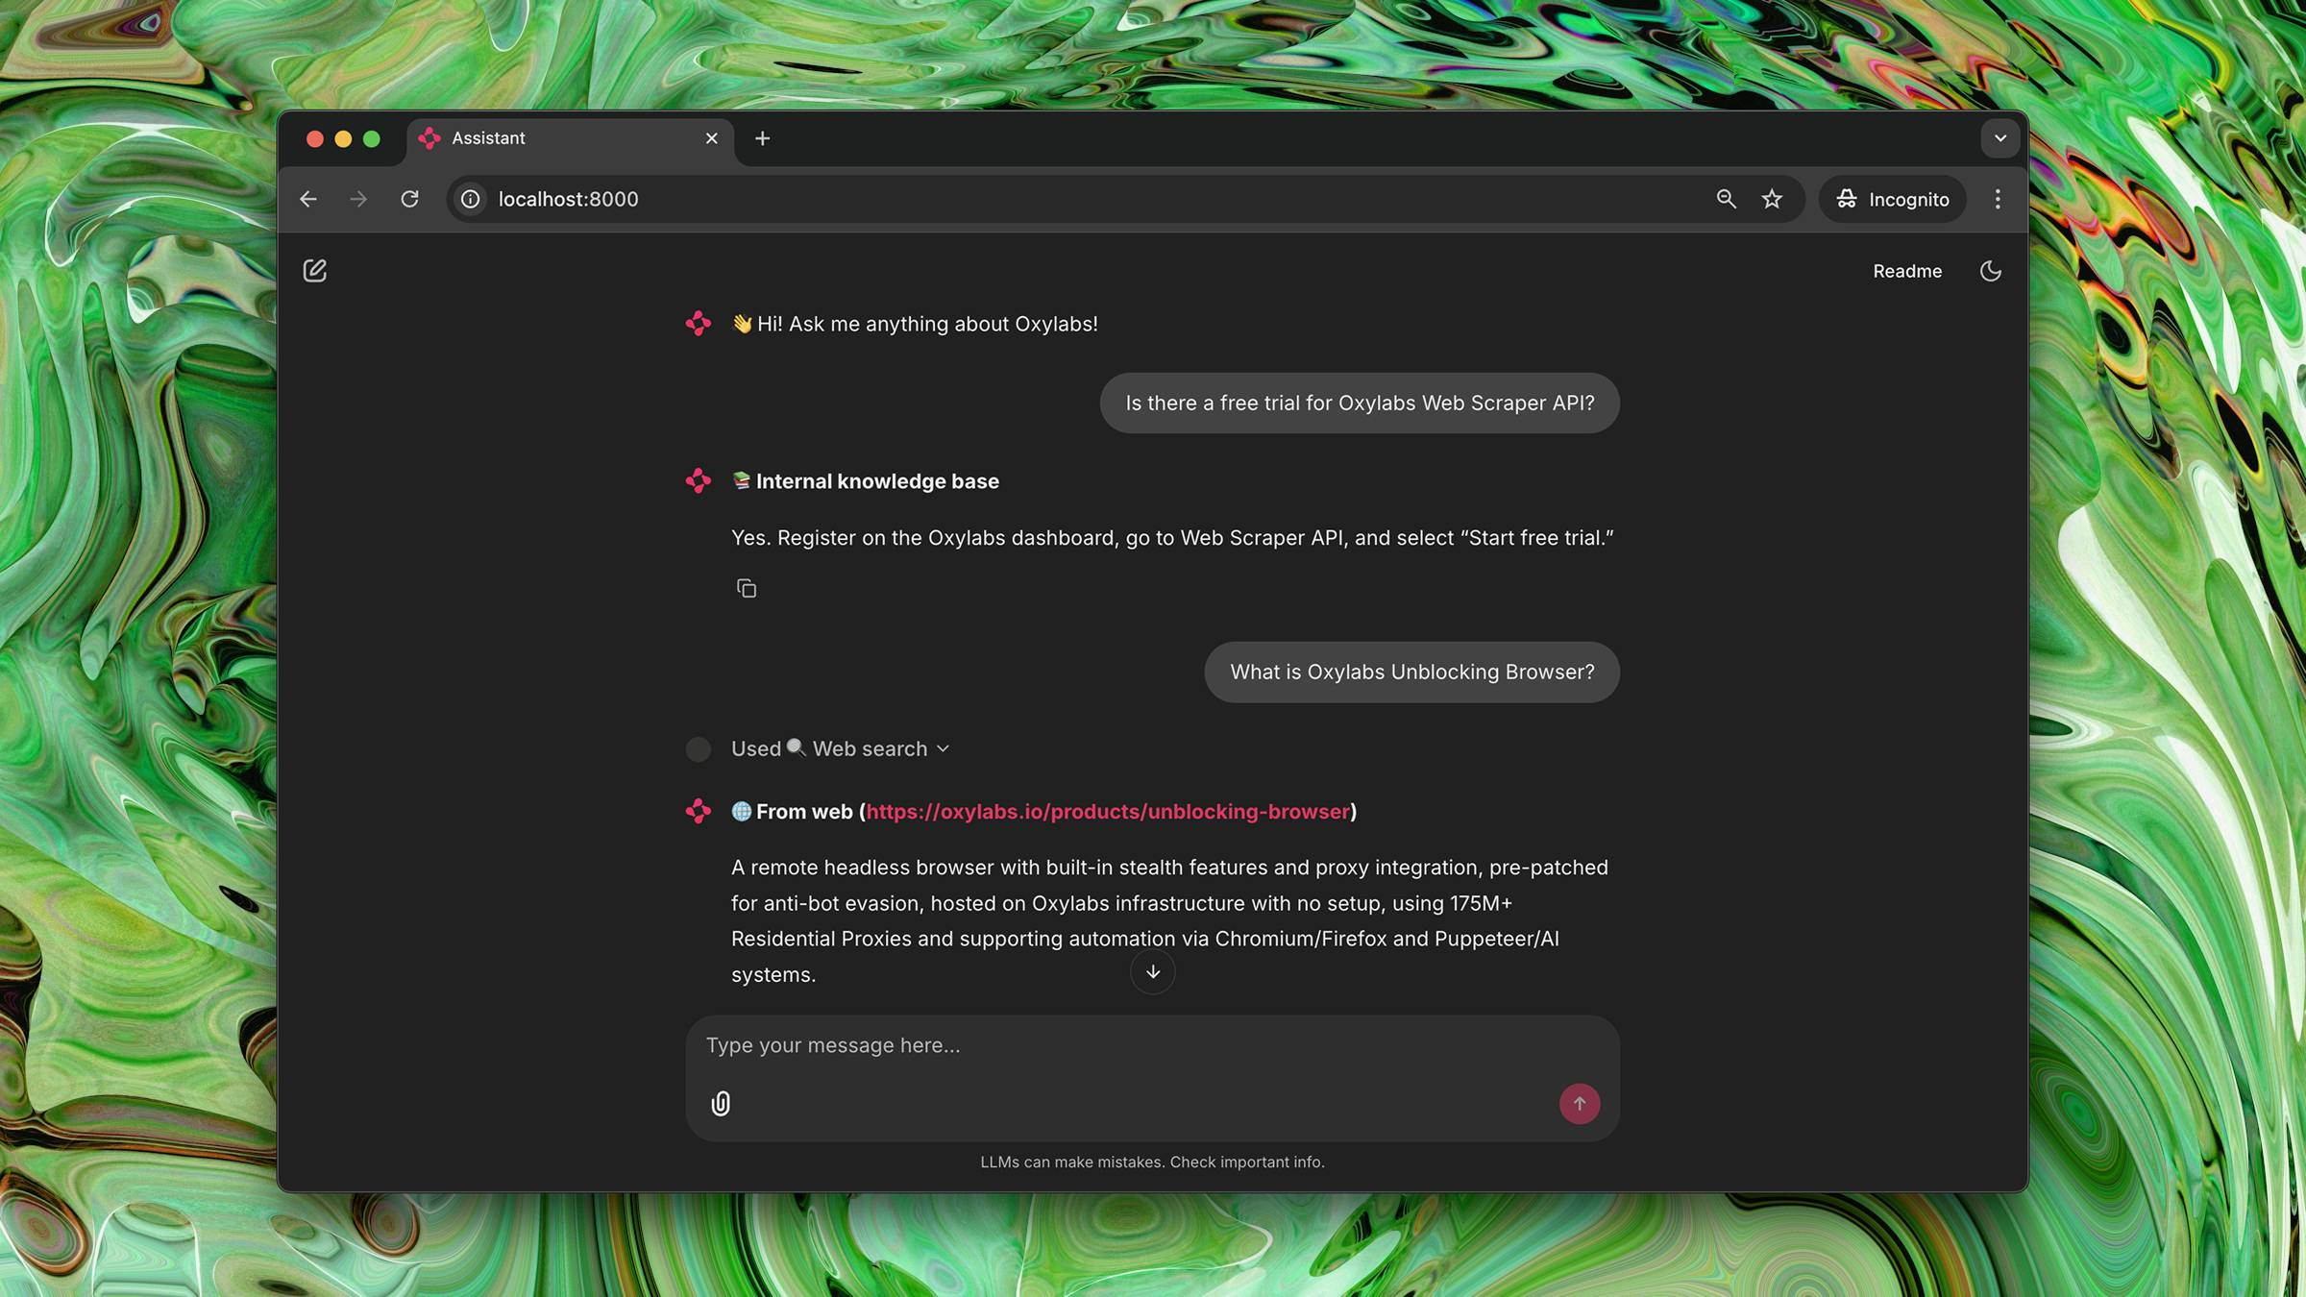Open the browser zoom magnifier icon

pos(1726,199)
